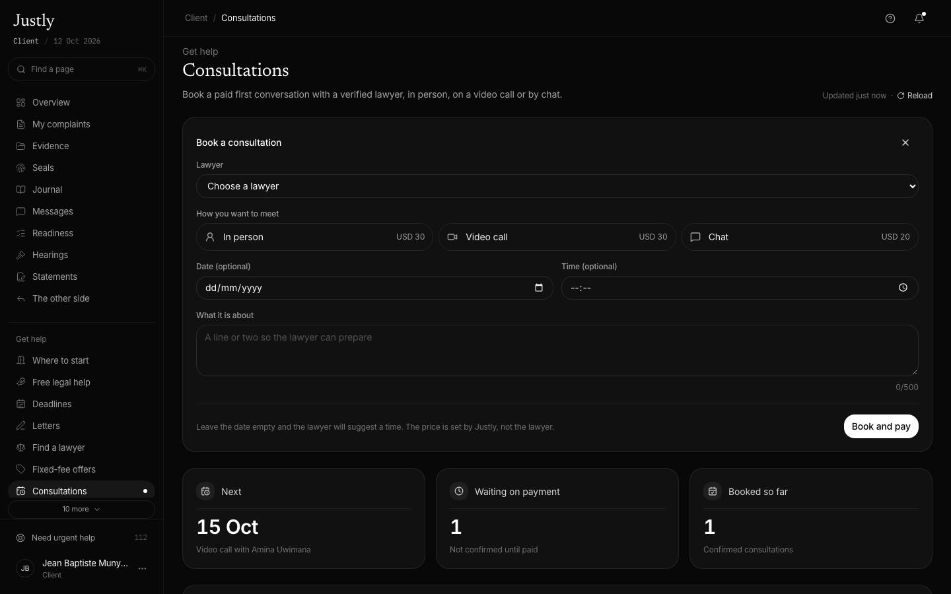Open the notifications bell
951x594 pixels.
[919, 18]
